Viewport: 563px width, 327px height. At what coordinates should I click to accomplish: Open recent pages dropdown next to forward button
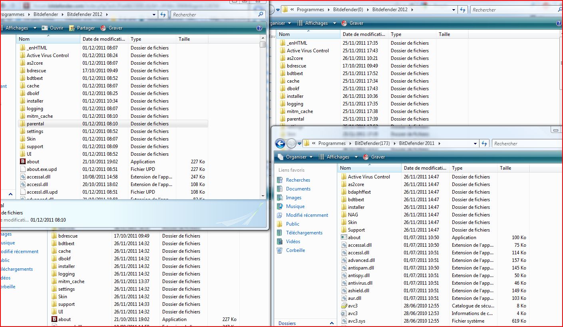(x=299, y=144)
